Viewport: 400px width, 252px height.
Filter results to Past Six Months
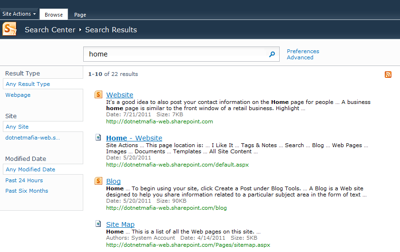click(x=27, y=191)
